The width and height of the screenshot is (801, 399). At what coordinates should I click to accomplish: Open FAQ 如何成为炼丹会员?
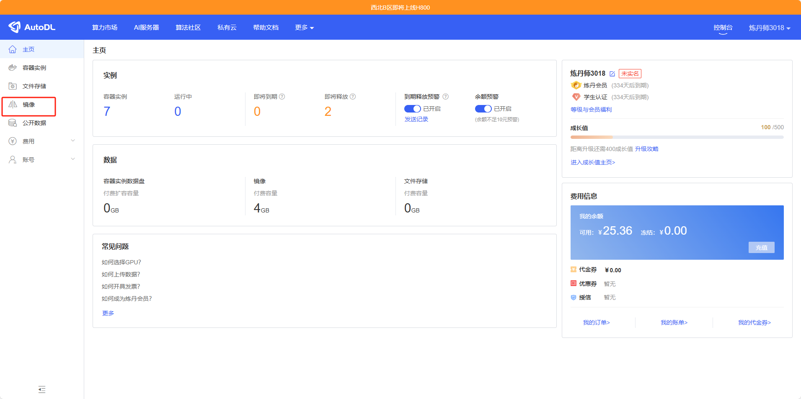(127, 299)
